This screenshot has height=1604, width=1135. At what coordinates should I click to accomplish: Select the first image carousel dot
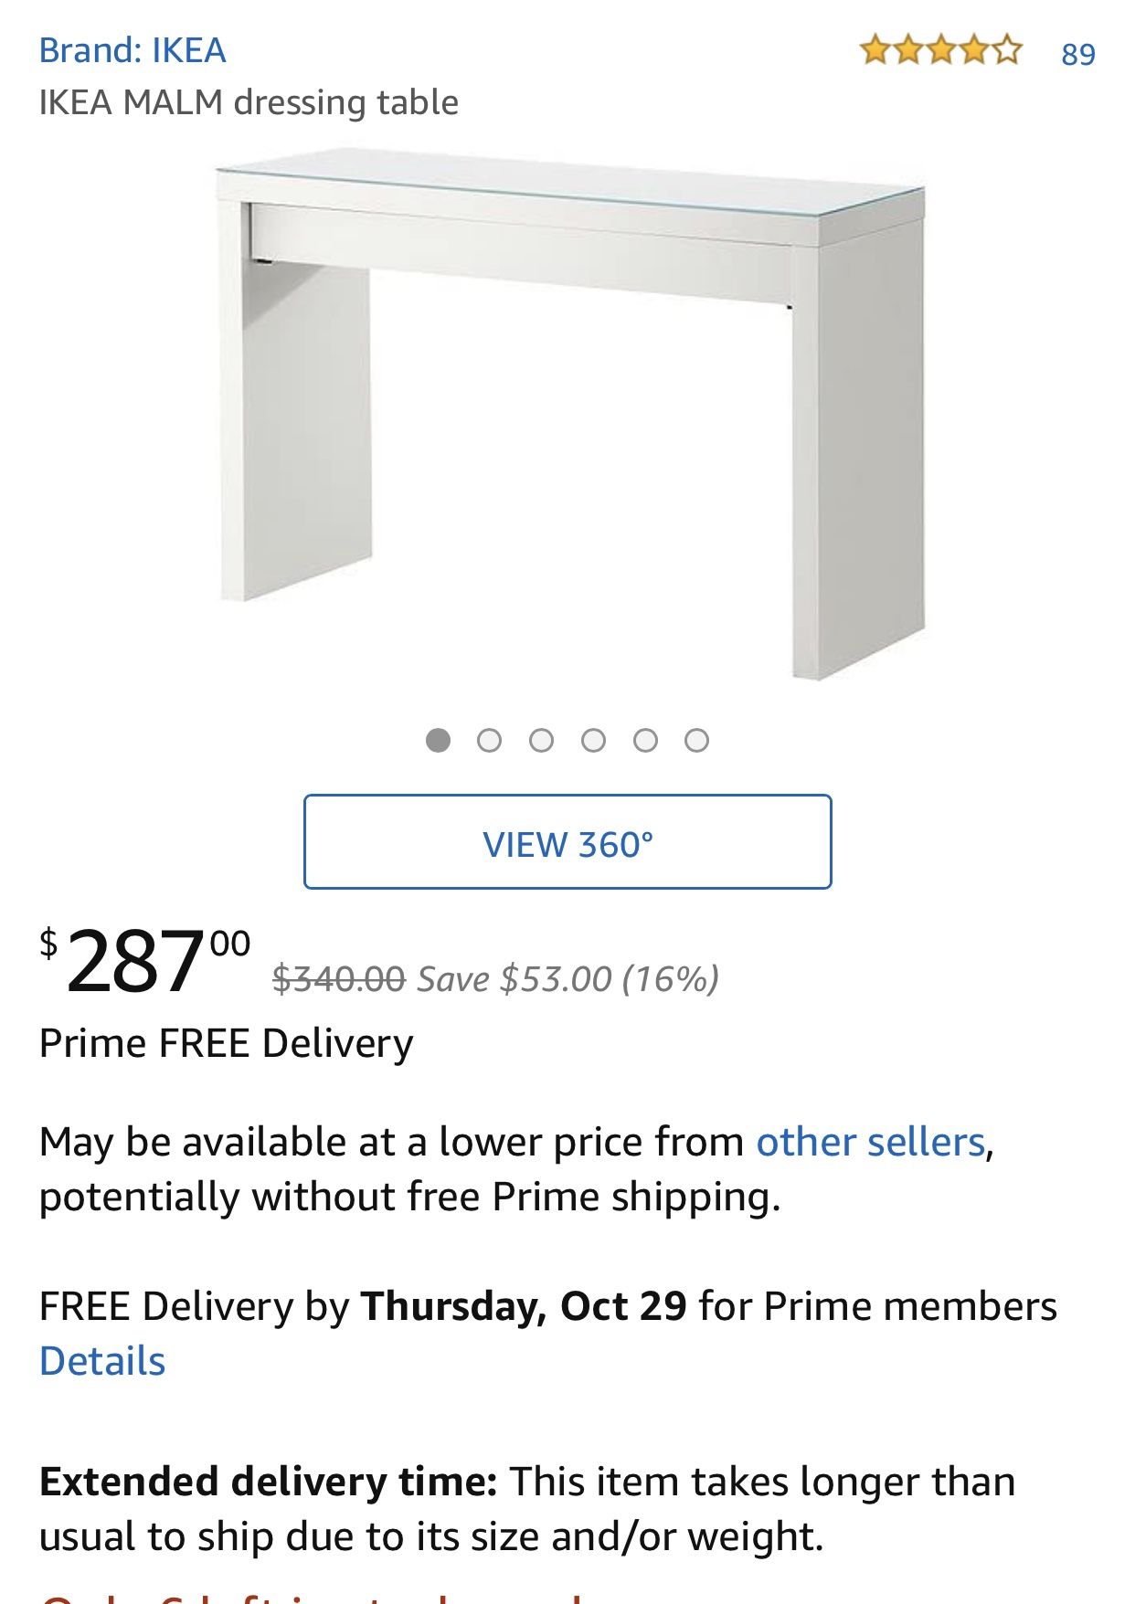[438, 740]
